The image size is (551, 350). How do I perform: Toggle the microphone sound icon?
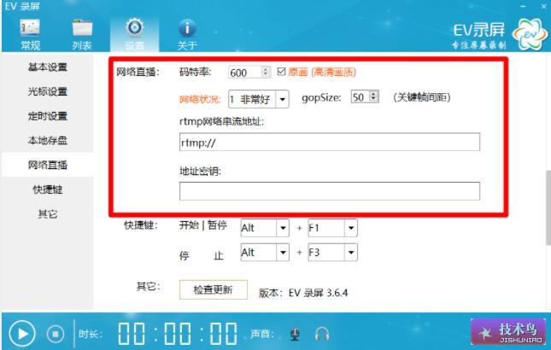pos(295,334)
